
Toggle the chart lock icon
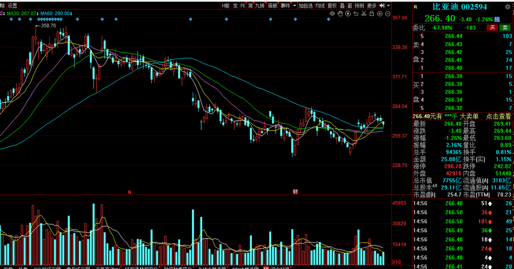(x=371, y=14)
